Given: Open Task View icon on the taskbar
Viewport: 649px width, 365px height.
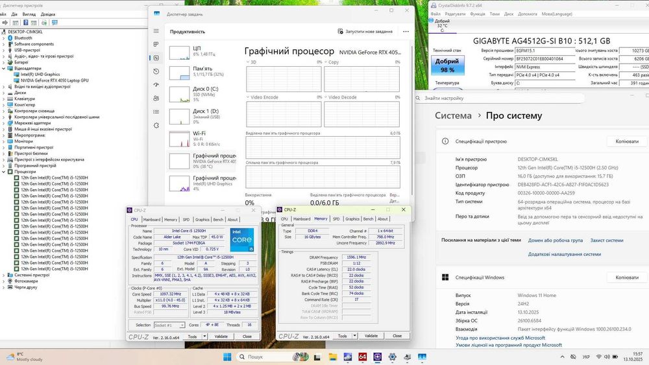Looking at the screenshot, I should click(x=317, y=357).
